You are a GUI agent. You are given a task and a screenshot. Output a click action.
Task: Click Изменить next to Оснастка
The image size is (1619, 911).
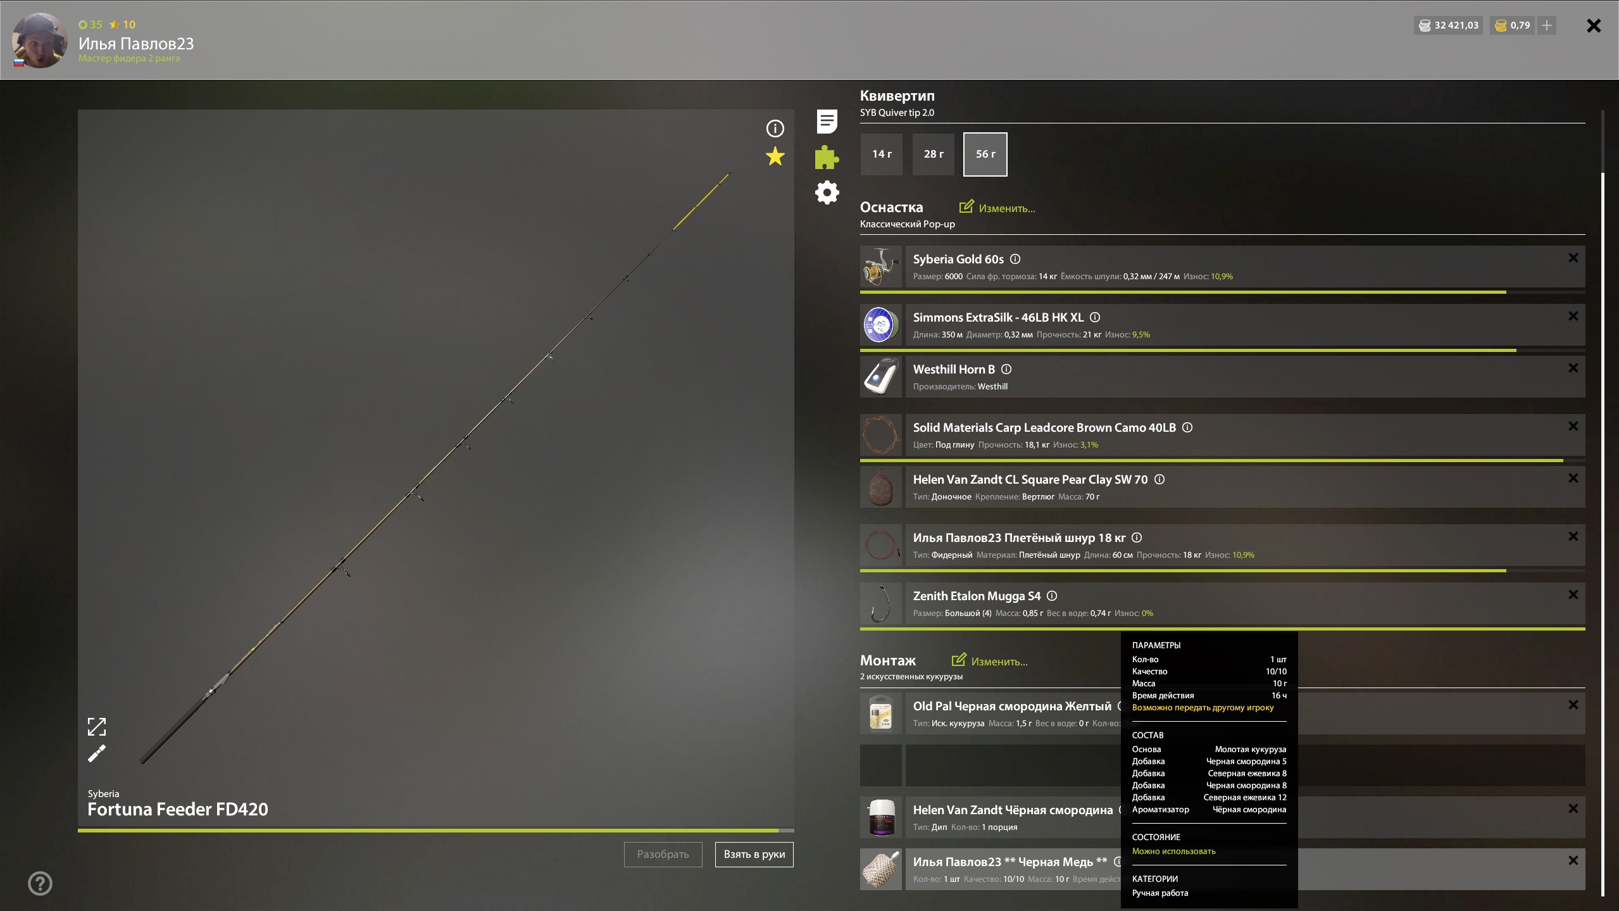[997, 208]
